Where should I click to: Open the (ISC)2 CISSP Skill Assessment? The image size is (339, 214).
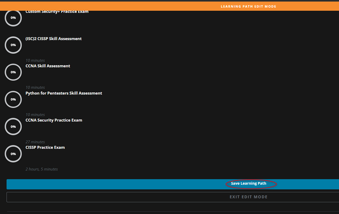(54, 39)
